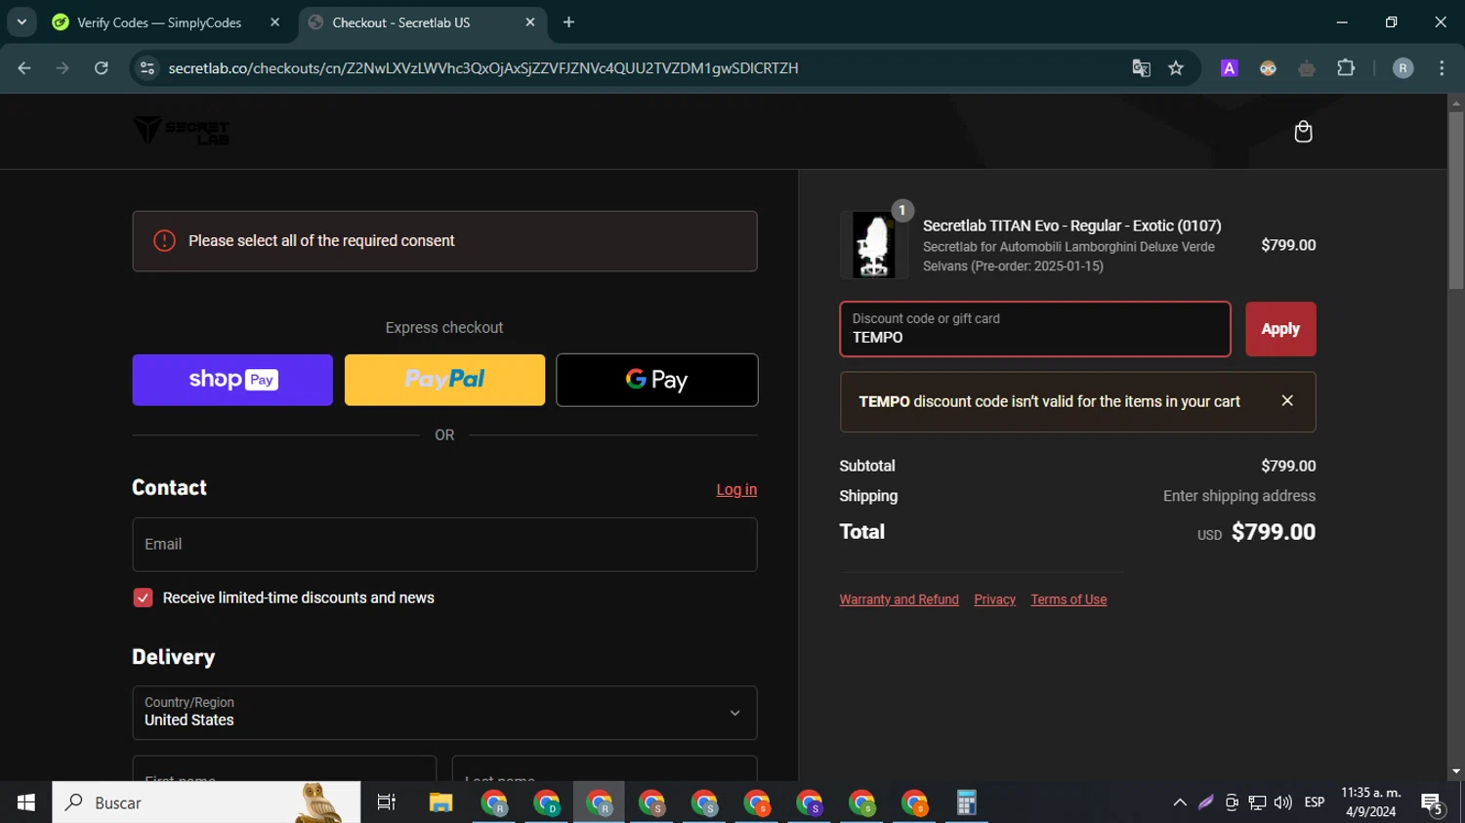The height and width of the screenshot is (823, 1465).
Task: Click the Buscar taskbar search box
Action: [206, 802]
